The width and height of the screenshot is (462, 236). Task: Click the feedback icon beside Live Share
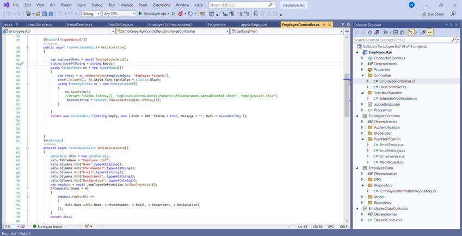[x=453, y=14]
